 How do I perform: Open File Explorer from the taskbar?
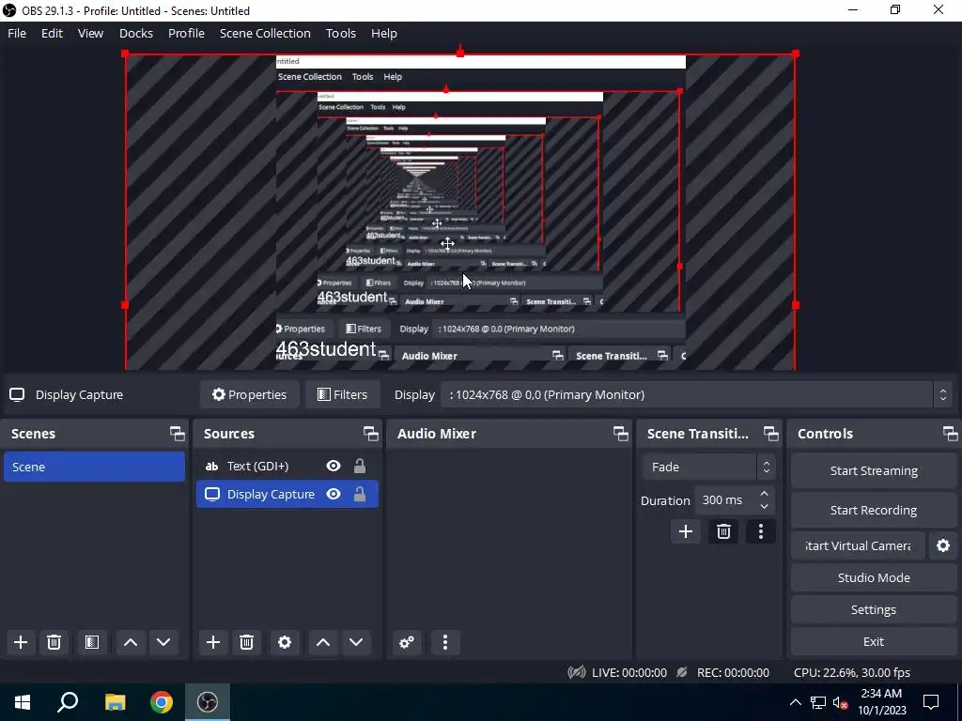(x=115, y=702)
